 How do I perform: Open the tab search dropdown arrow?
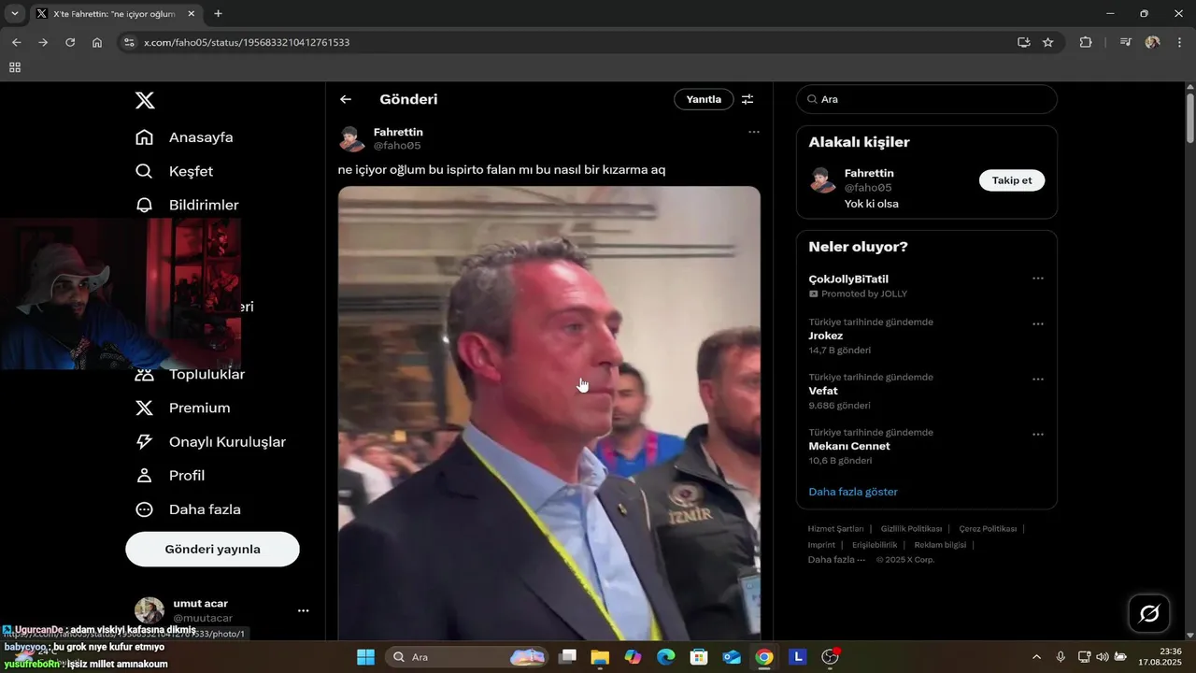[x=15, y=14]
